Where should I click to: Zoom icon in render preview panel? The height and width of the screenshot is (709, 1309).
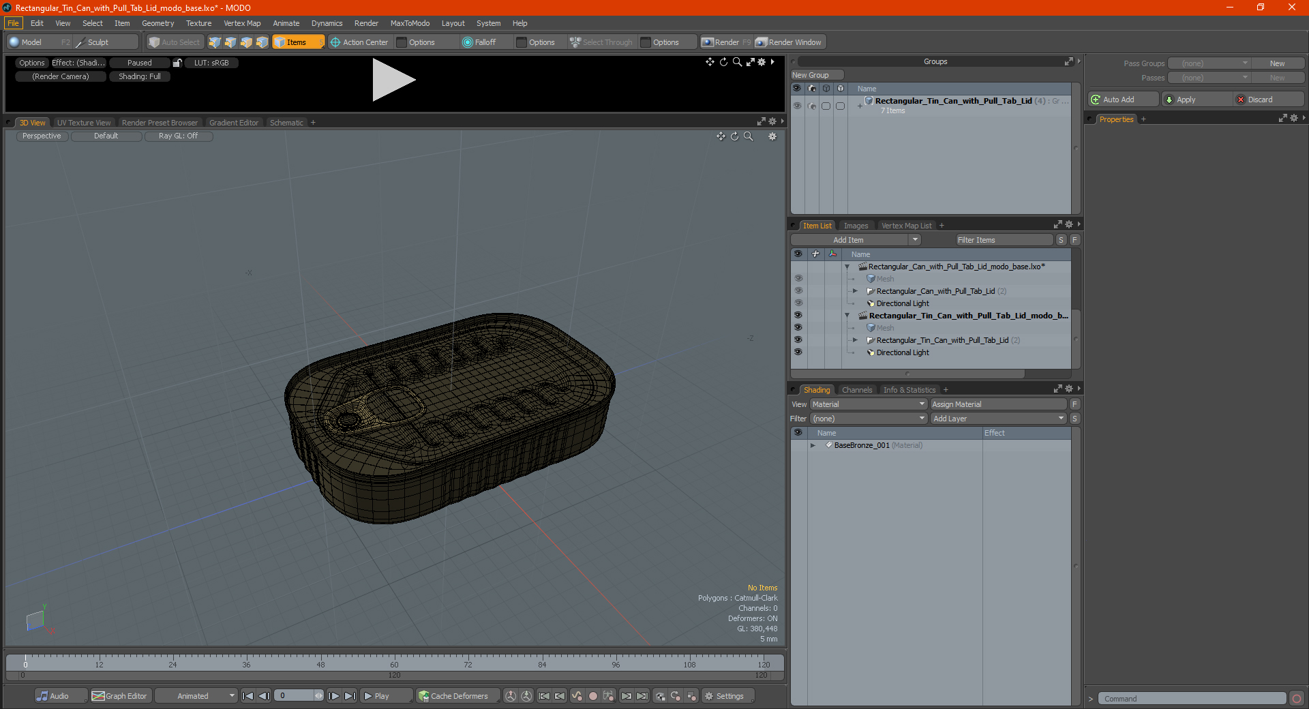737,62
